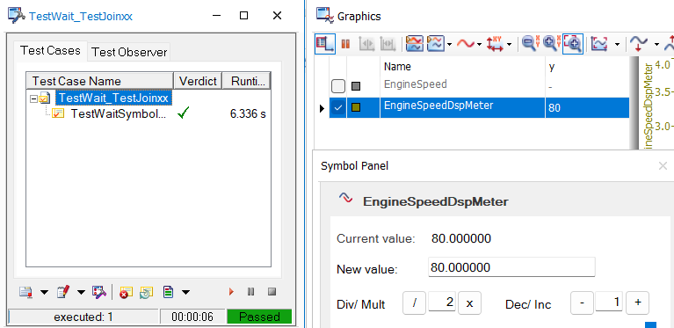674x328 pixels.
Task: Click the test configuration icon in bottom toolbar
Action: pos(26,292)
